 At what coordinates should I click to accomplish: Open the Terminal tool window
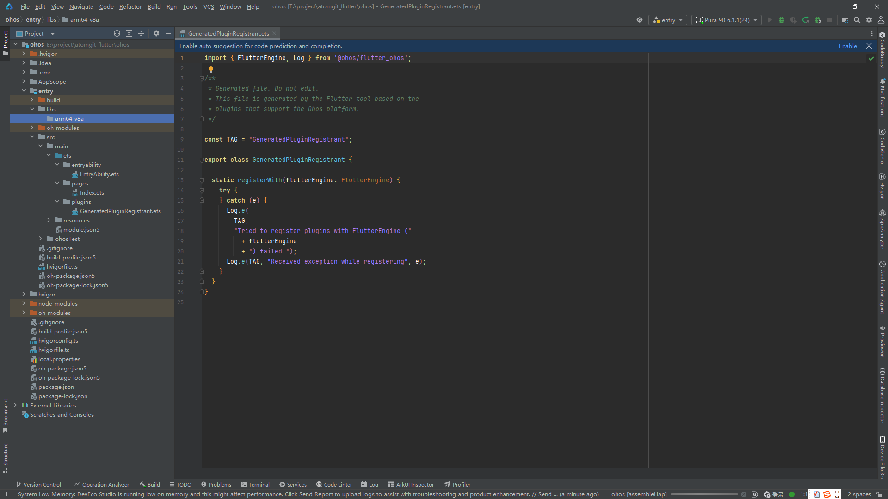coord(255,485)
